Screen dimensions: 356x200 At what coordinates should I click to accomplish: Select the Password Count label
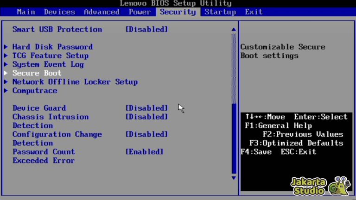(44, 152)
